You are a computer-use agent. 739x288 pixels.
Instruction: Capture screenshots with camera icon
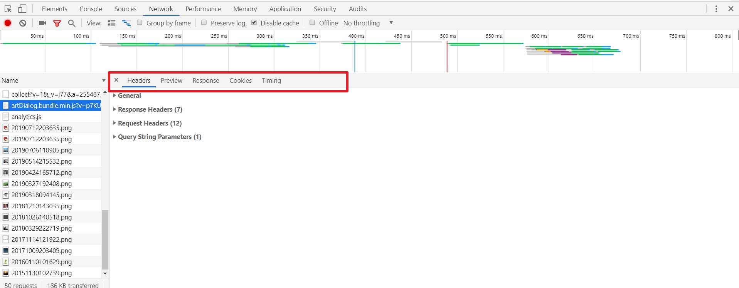(x=42, y=23)
